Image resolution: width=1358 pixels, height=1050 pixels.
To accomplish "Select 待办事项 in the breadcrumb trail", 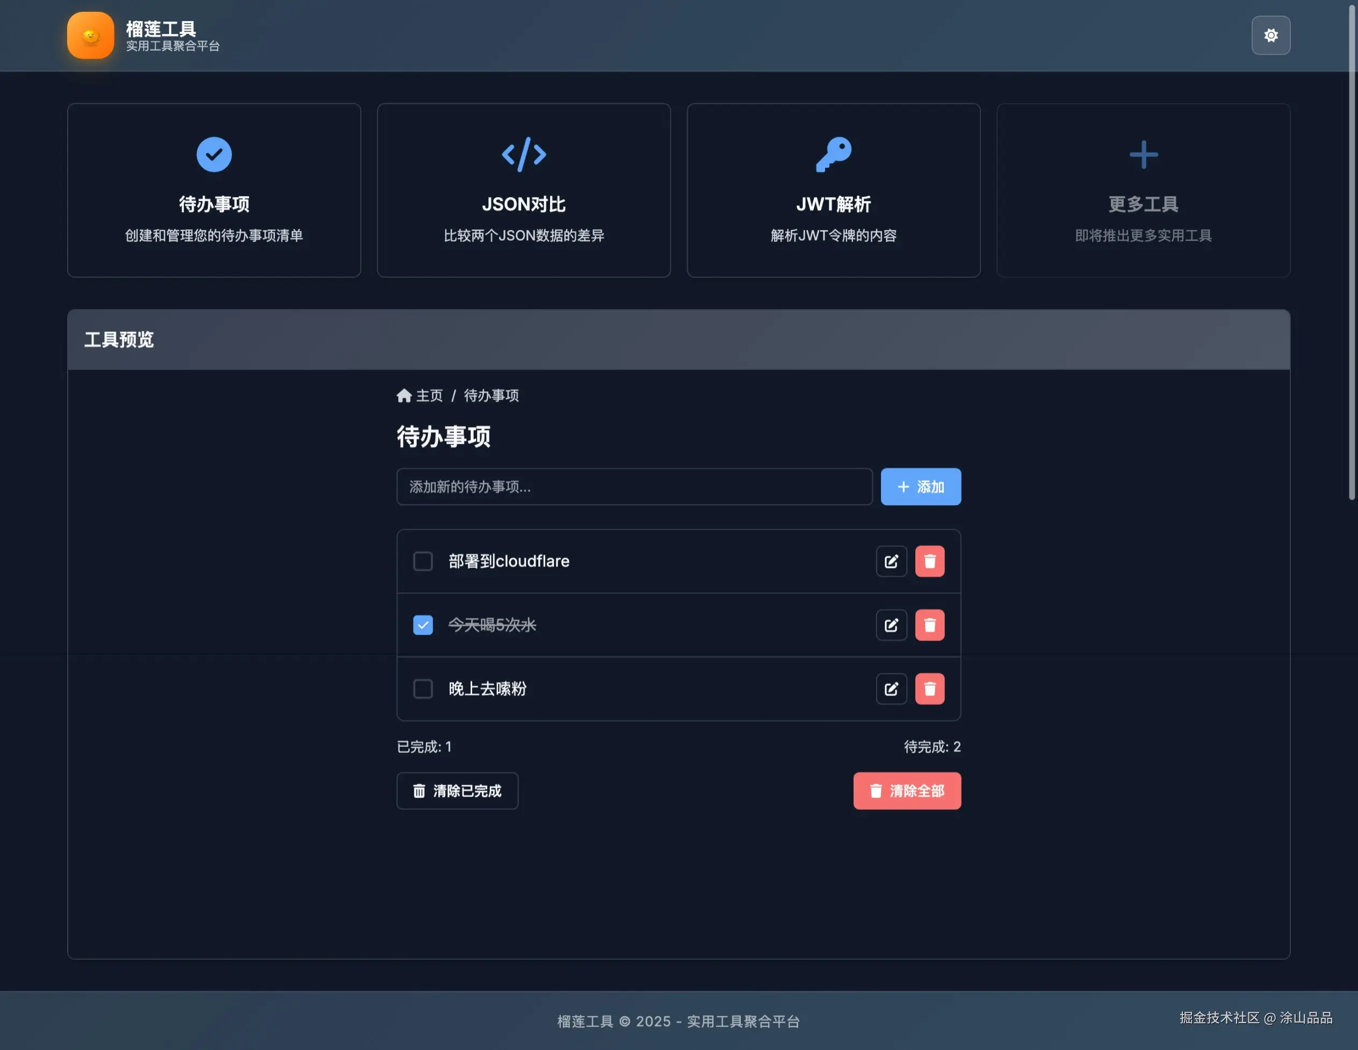I will tap(492, 395).
